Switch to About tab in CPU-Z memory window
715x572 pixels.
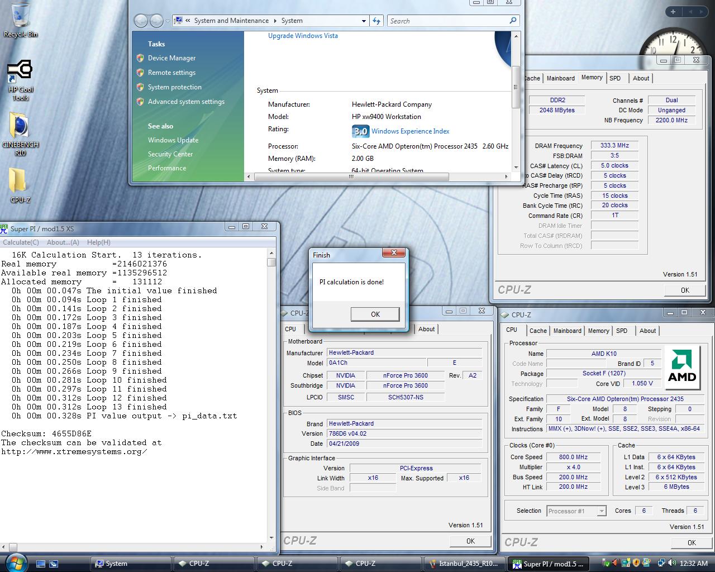point(641,78)
